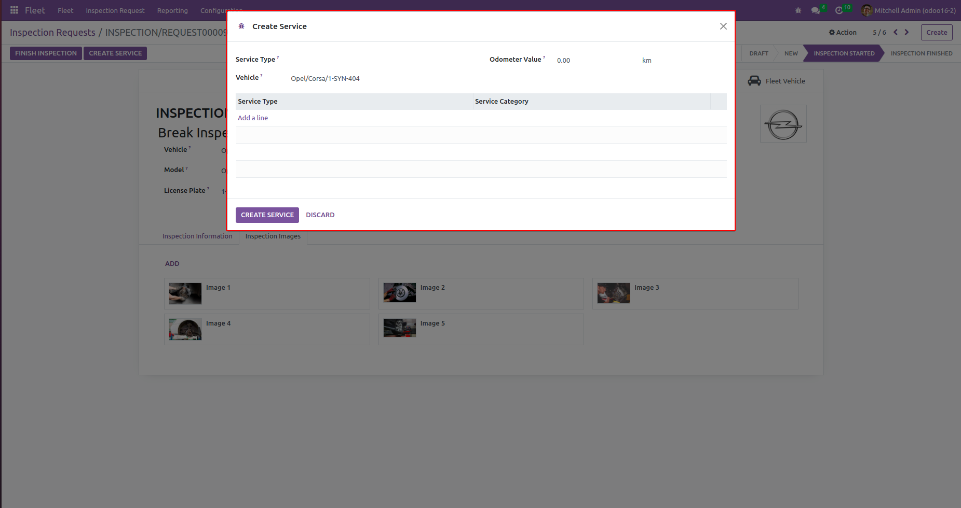
Task: Click the Service Type column header
Action: click(x=354, y=101)
